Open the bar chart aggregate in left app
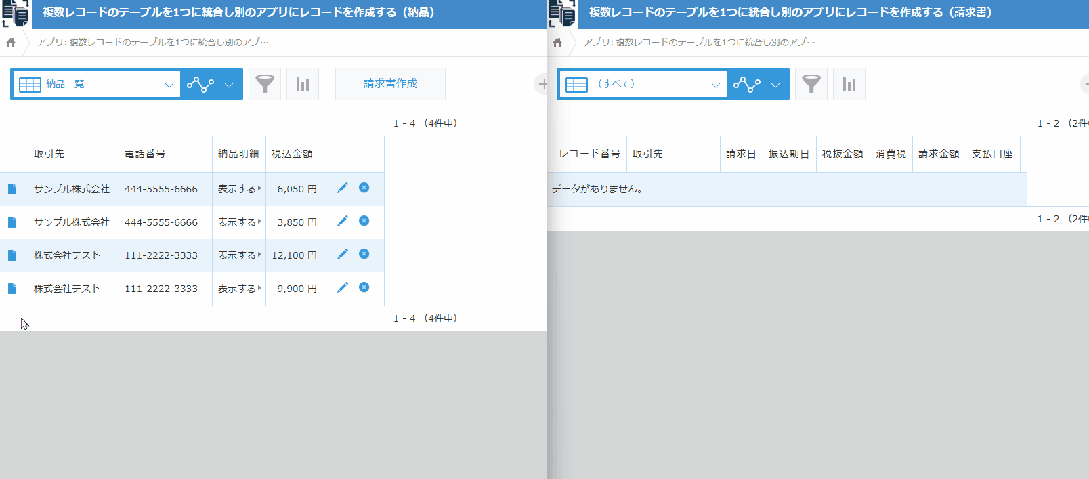 (303, 84)
